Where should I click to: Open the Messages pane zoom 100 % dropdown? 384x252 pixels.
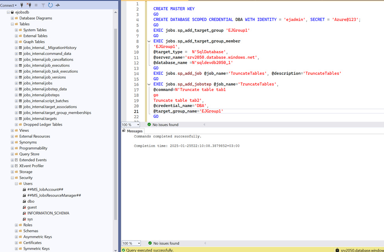[x=139, y=243]
